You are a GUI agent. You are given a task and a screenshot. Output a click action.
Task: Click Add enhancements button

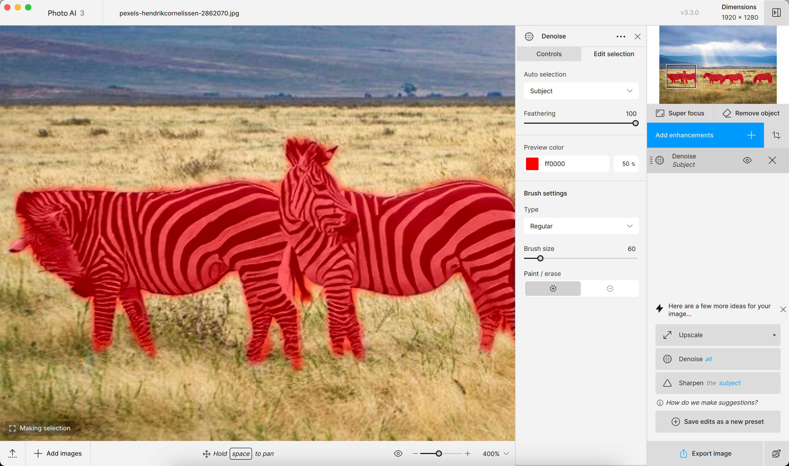[705, 135]
